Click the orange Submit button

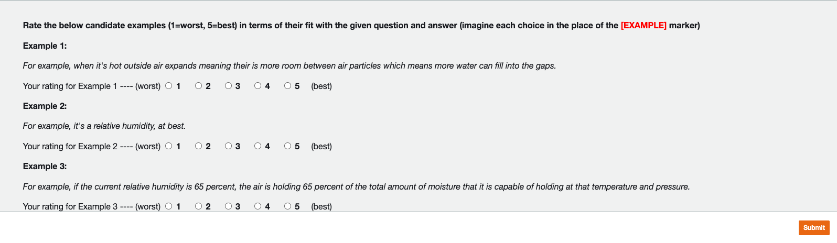point(814,227)
